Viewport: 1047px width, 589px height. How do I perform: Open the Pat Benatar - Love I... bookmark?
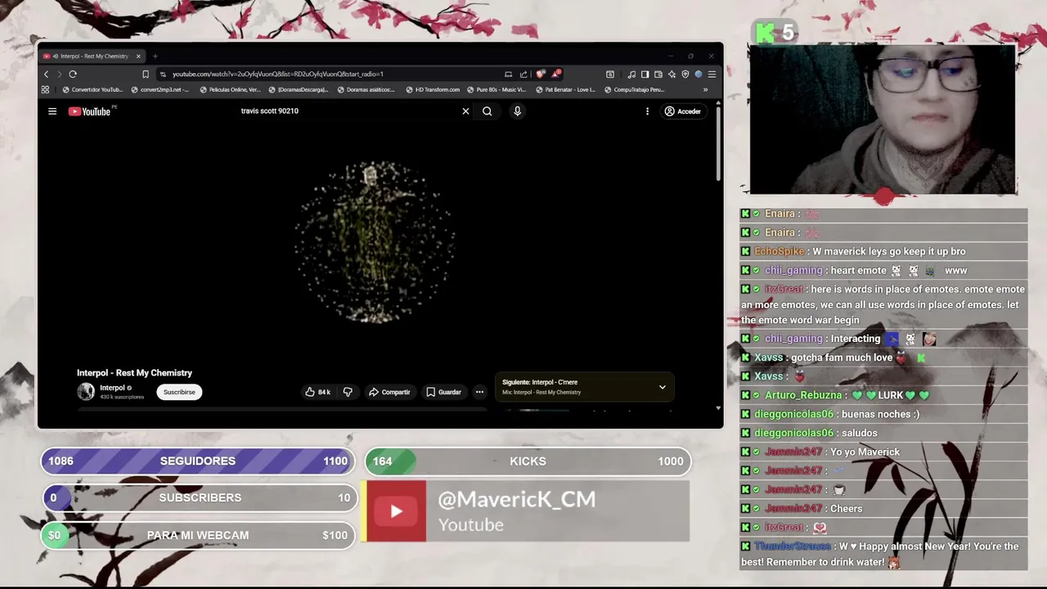(565, 90)
